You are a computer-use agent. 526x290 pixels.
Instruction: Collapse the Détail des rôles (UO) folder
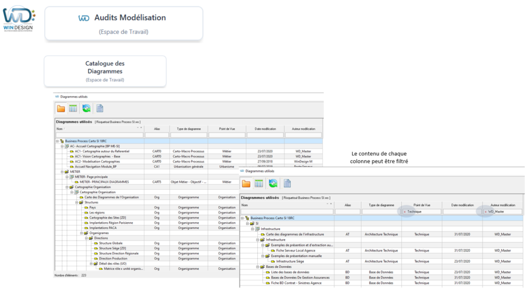[91, 264]
